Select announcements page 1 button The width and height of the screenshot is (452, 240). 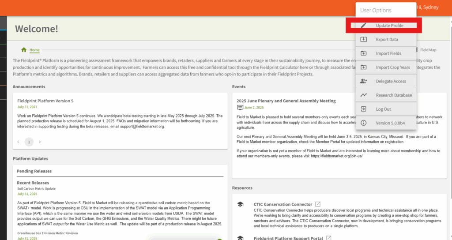[29, 142]
